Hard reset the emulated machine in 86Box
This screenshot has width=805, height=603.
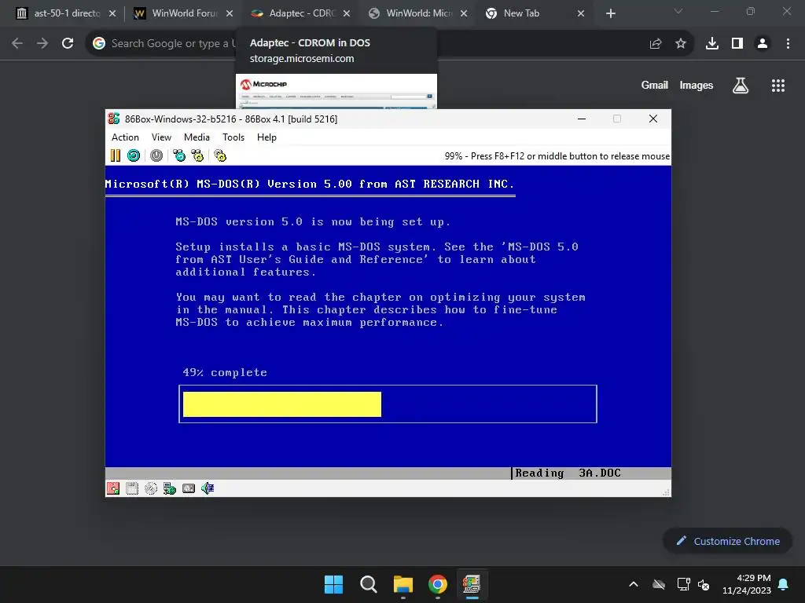click(134, 155)
